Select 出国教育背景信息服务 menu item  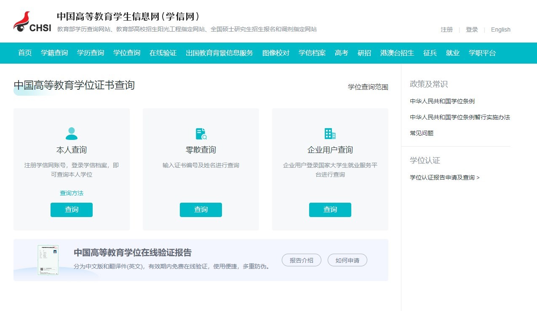(x=219, y=53)
